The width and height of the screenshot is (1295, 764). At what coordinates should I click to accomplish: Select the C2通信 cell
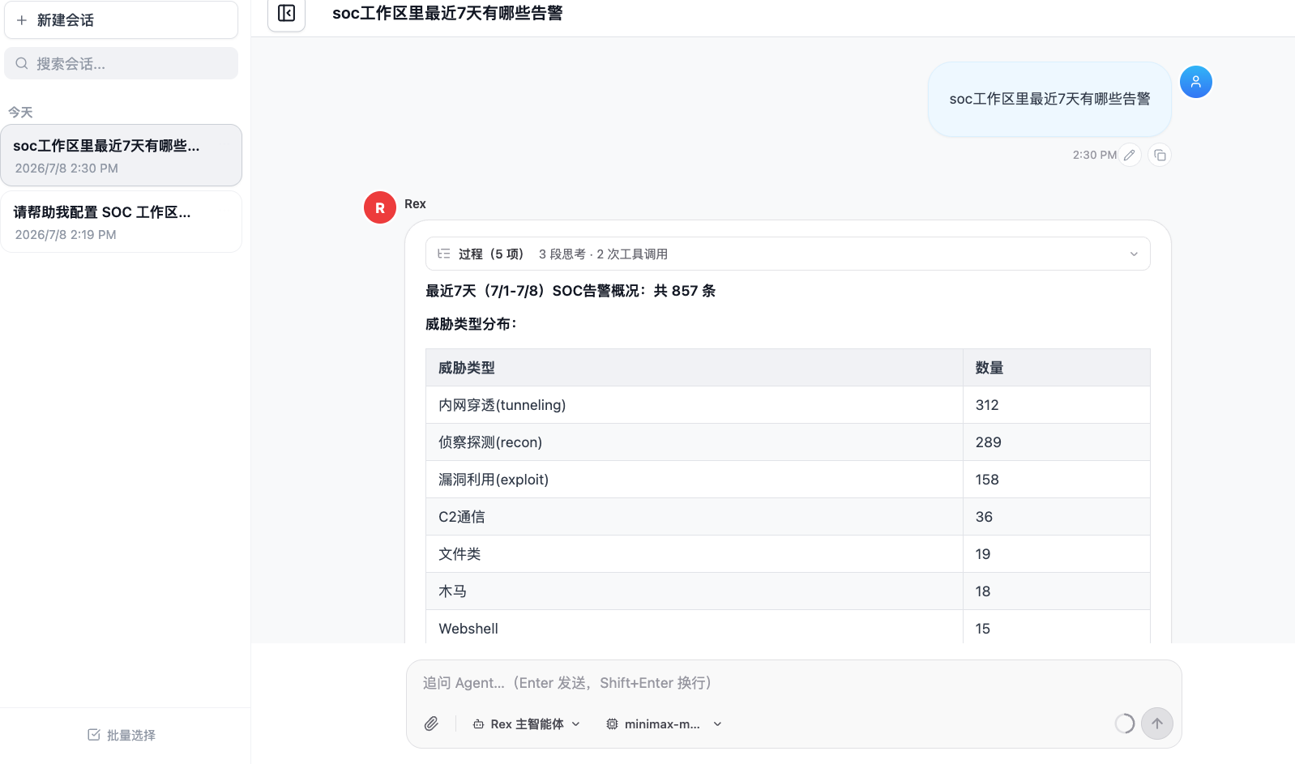(694, 517)
